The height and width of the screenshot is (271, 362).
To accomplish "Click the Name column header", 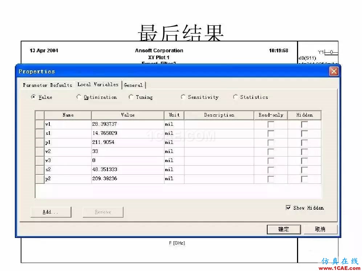I will click(68, 115).
